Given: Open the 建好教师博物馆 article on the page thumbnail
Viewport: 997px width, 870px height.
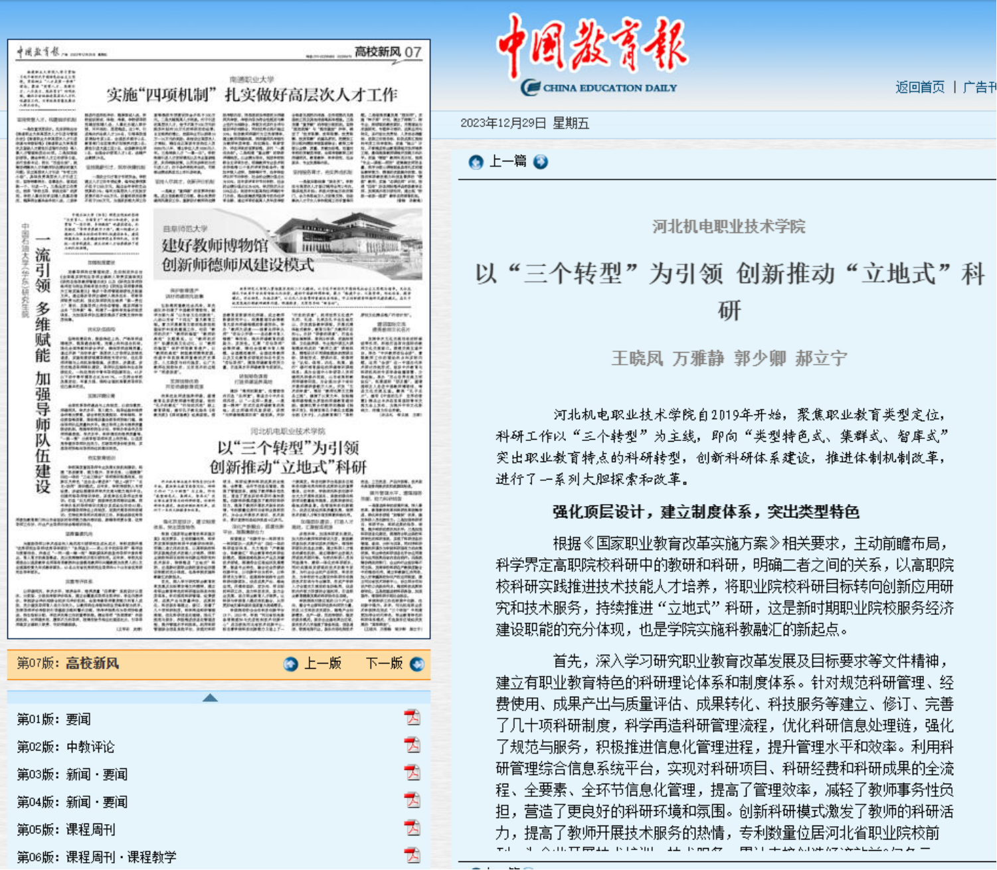Looking at the screenshot, I should point(238,255).
